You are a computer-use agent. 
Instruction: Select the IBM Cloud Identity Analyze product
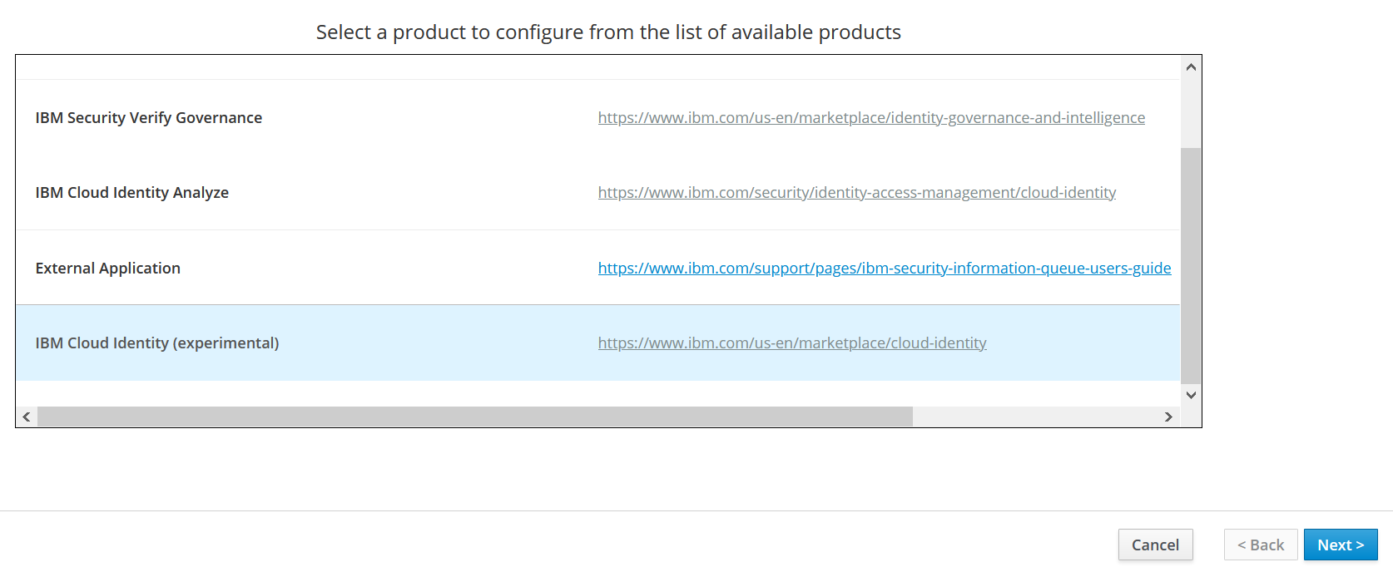(132, 193)
